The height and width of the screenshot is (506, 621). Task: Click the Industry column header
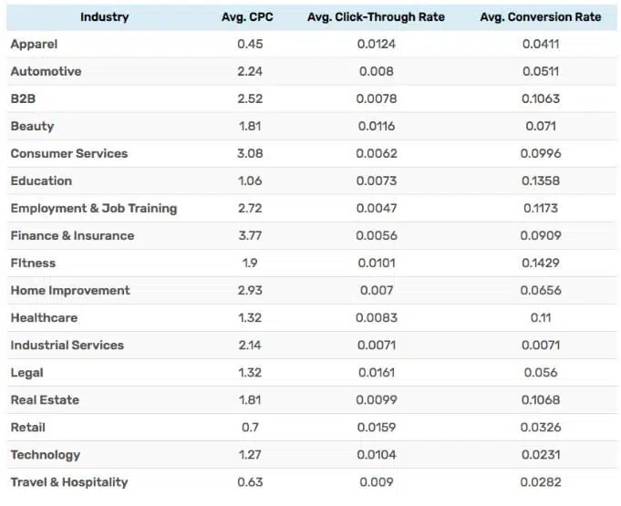pyautogui.click(x=104, y=17)
